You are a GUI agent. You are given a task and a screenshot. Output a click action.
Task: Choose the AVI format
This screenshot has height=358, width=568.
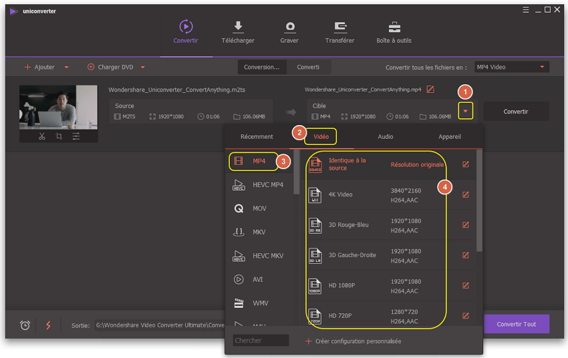[x=259, y=279]
